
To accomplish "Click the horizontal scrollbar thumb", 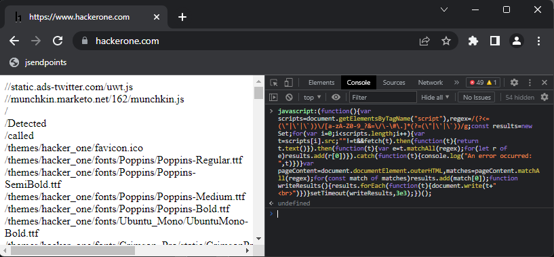I will pos(73,251).
